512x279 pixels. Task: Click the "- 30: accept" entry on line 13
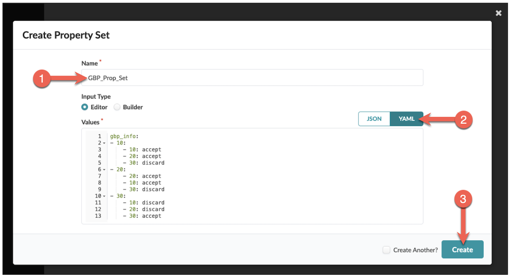tap(141, 216)
